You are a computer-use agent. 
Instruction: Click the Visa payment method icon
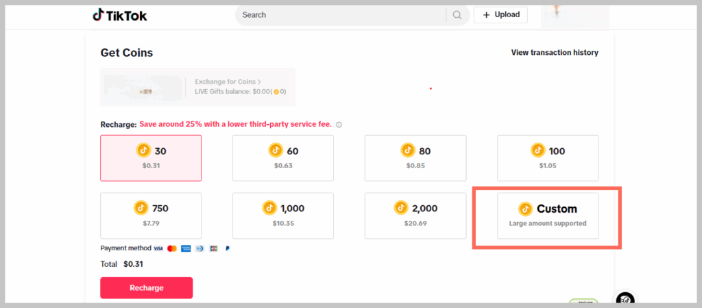(158, 248)
